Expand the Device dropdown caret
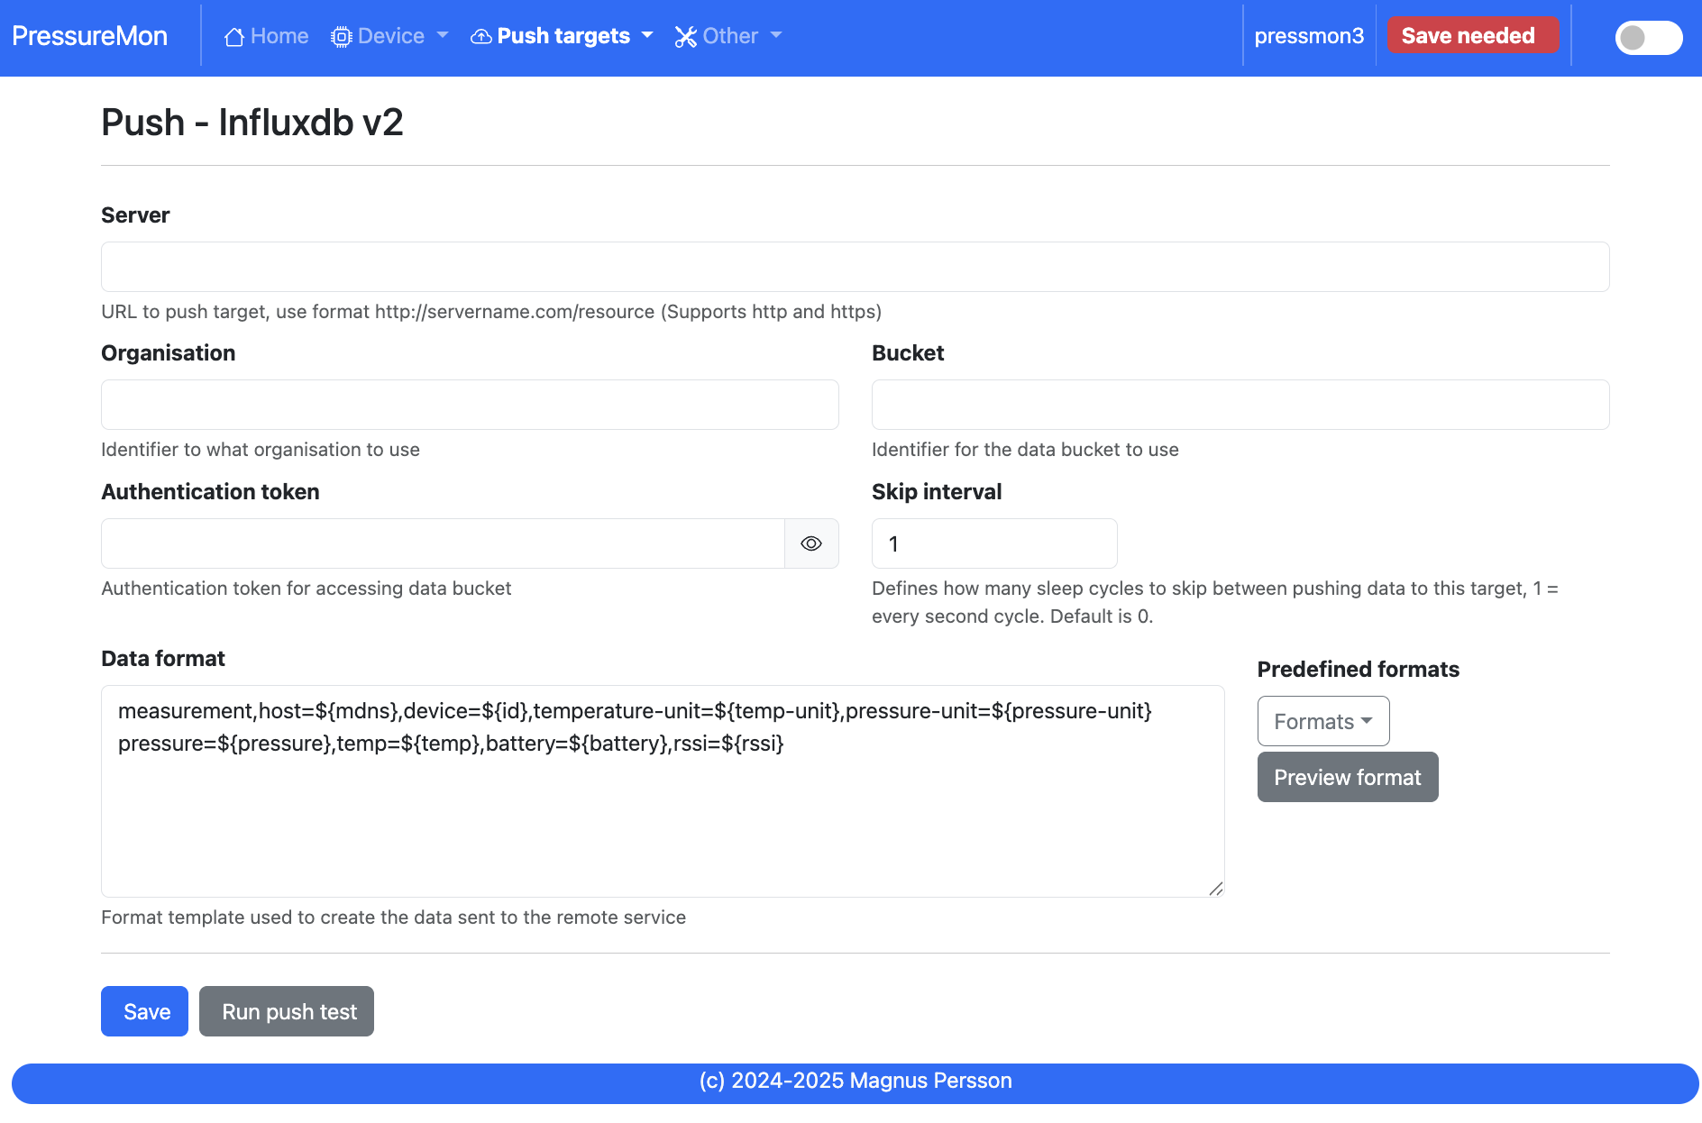The image size is (1702, 1123). pyautogui.click(x=443, y=35)
